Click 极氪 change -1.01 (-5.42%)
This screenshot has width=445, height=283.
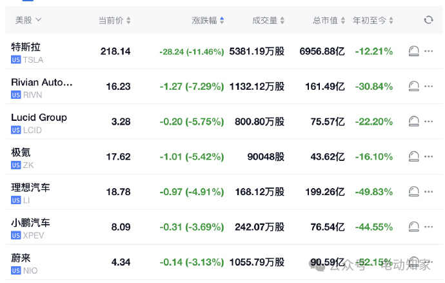pyautogui.click(x=192, y=156)
